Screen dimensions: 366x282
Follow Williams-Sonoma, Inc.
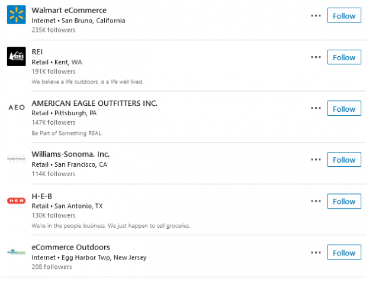(x=344, y=160)
